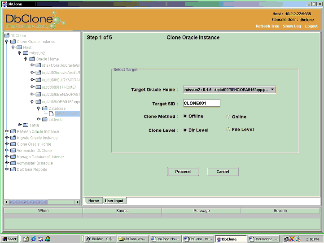Select the /opt/d09/ORA816/app tree item
The width and height of the screenshot is (324, 243).
[61, 102]
